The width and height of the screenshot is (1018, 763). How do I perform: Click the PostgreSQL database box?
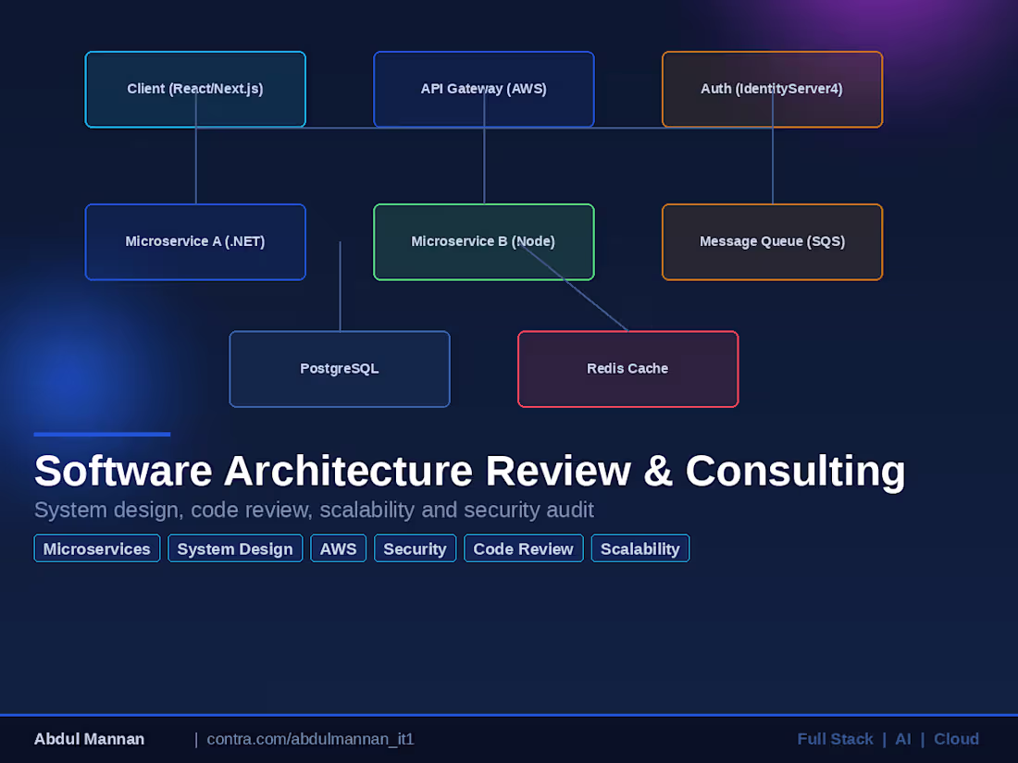[340, 369]
